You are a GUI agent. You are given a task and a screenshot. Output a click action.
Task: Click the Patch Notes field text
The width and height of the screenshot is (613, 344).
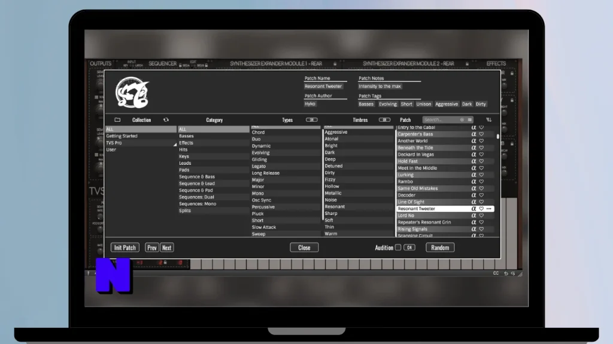380,86
